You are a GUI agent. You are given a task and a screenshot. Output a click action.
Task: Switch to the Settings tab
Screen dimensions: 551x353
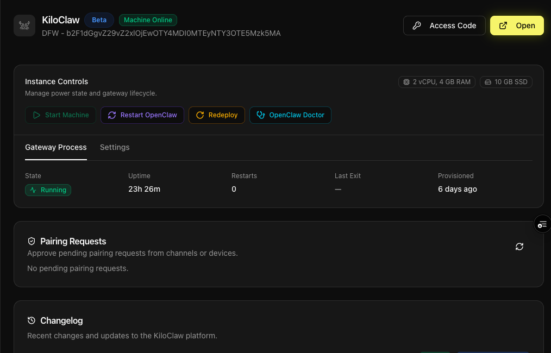click(x=115, y=147)
